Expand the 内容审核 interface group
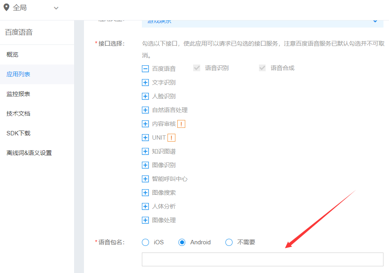Viewport: 389px width, 273px height. [145, 124]
